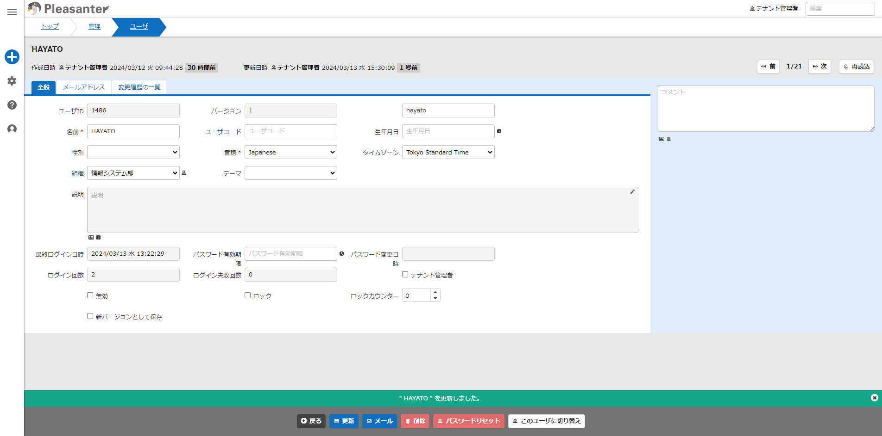This screenshot has height=436, width=882.
Task: Enable the テナント管理者 checkbox
Action: coord(405,275)
